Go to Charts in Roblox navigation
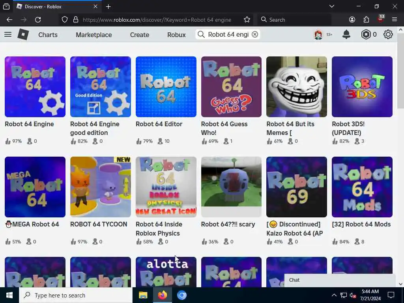The width and height of the screenshot is (404, 303). 48,35
